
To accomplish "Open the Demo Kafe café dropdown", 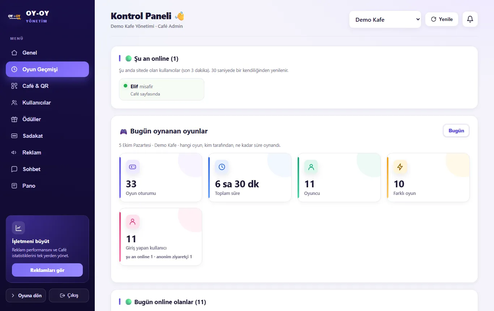I will tap(385, 20).
